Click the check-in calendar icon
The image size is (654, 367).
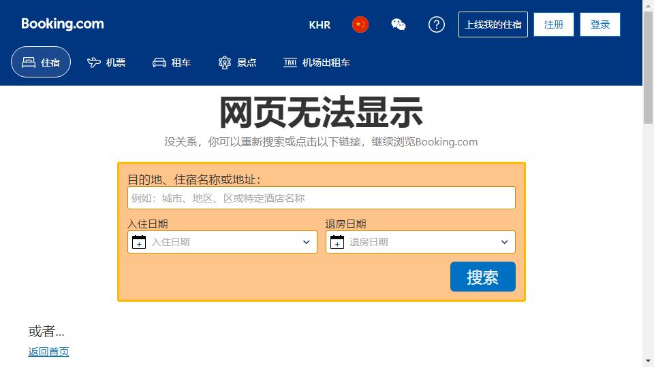pos(139,242)
